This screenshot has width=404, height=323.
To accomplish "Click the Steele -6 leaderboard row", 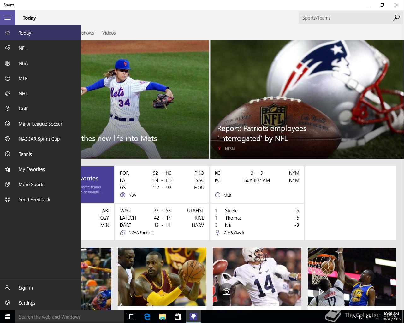I will pos(257,210).
